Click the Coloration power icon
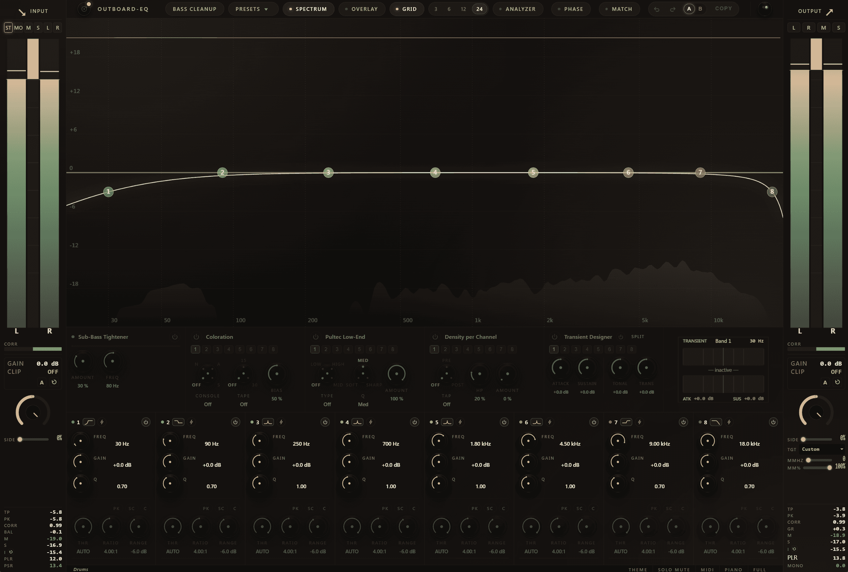 coord(196,337)
